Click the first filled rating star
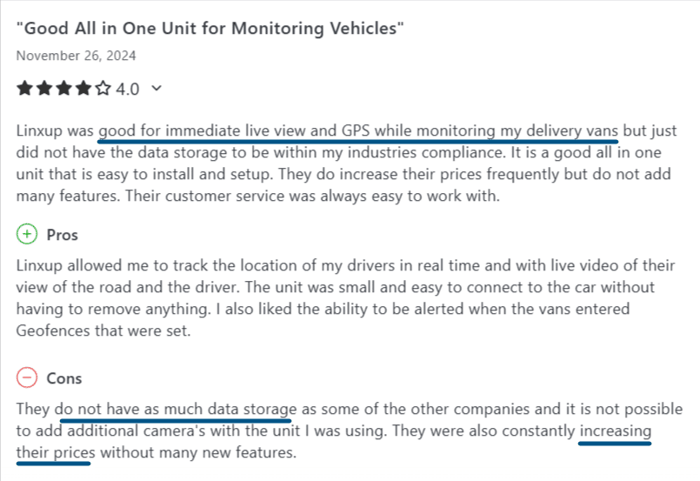The image size is (700, 481). [24, 88]
